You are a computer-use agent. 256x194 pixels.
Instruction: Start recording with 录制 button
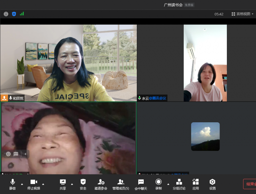click(x=158, y=184)
